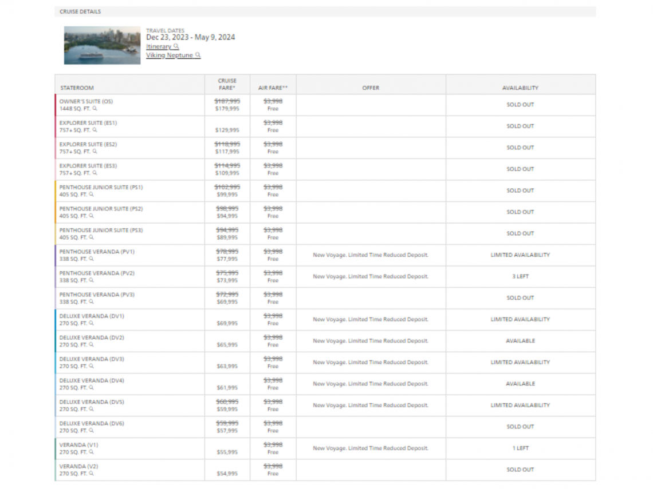Open magnifier for Explorer Suite (ES2)

pyautogui.click(x=95, y=152)
